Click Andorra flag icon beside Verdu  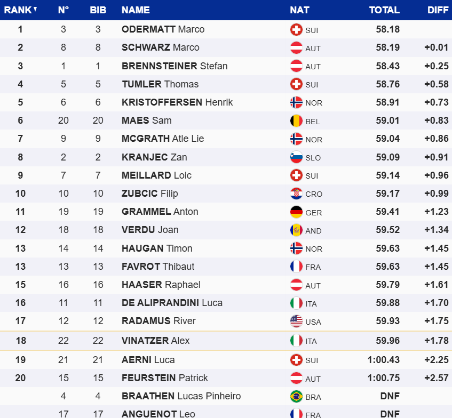(x=296, y=230)
